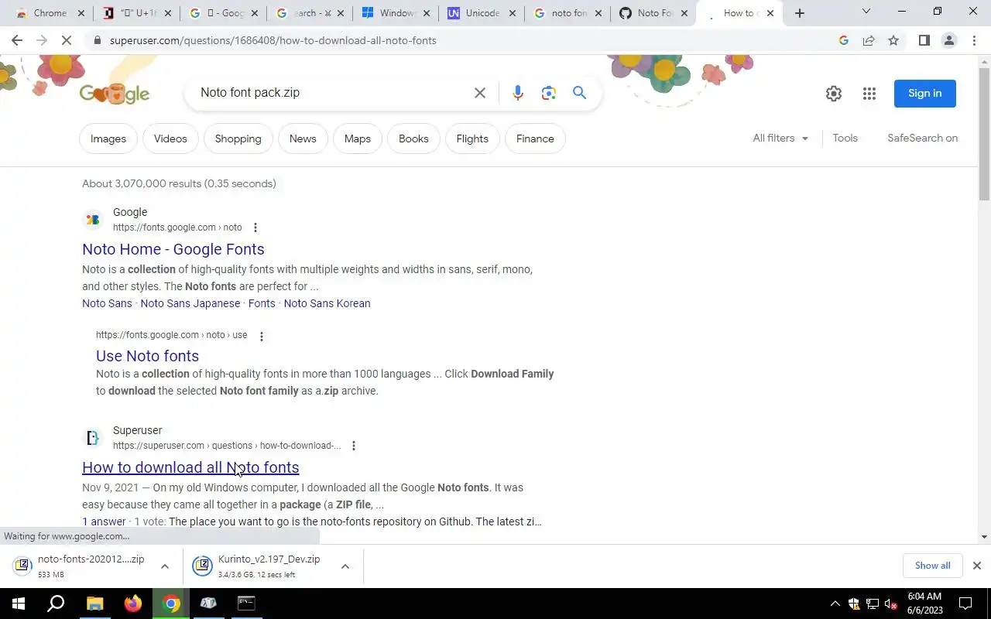Viewport: 991px width, 619px height.
Task: Switch to the GitHub Noto Fonts tab
Action: pyautogui.click(x=653, y=13)
